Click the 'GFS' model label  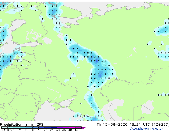(40, 125)
